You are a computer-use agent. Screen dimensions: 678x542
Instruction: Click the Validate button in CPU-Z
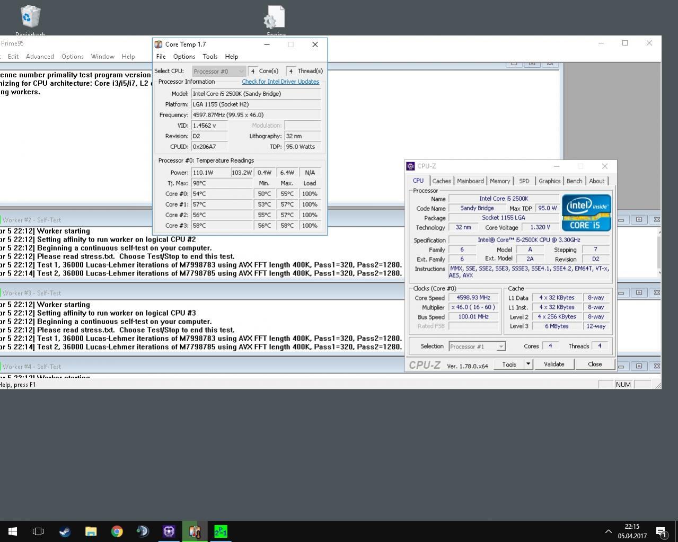(x=554, y=365)
